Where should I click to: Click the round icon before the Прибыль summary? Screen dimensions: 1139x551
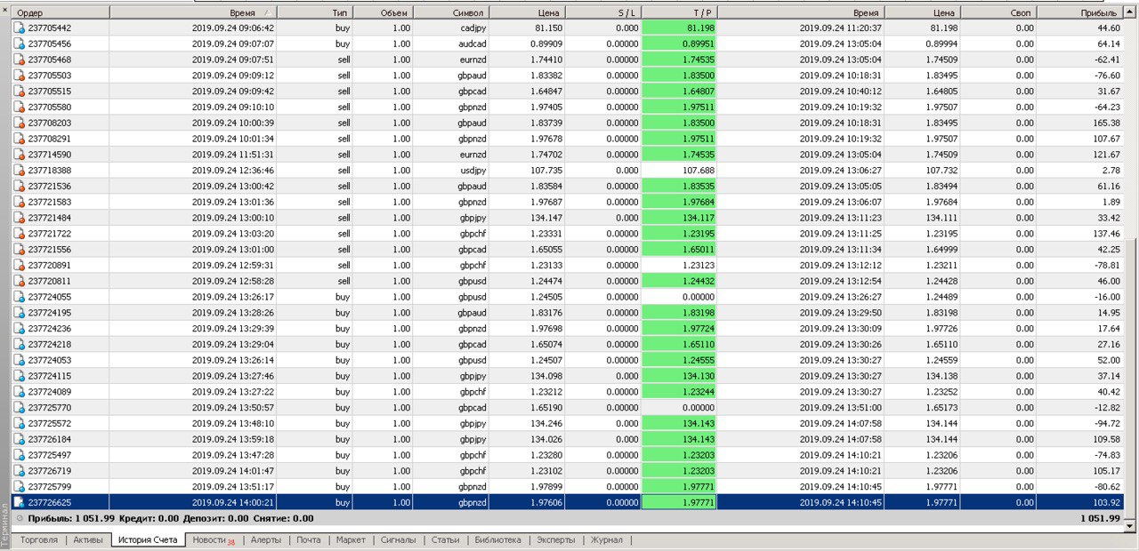click(20, 518)
